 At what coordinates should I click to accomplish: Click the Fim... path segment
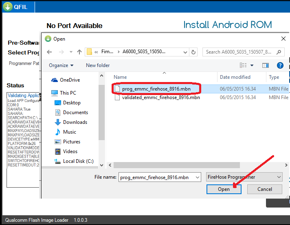click(107, 52)
